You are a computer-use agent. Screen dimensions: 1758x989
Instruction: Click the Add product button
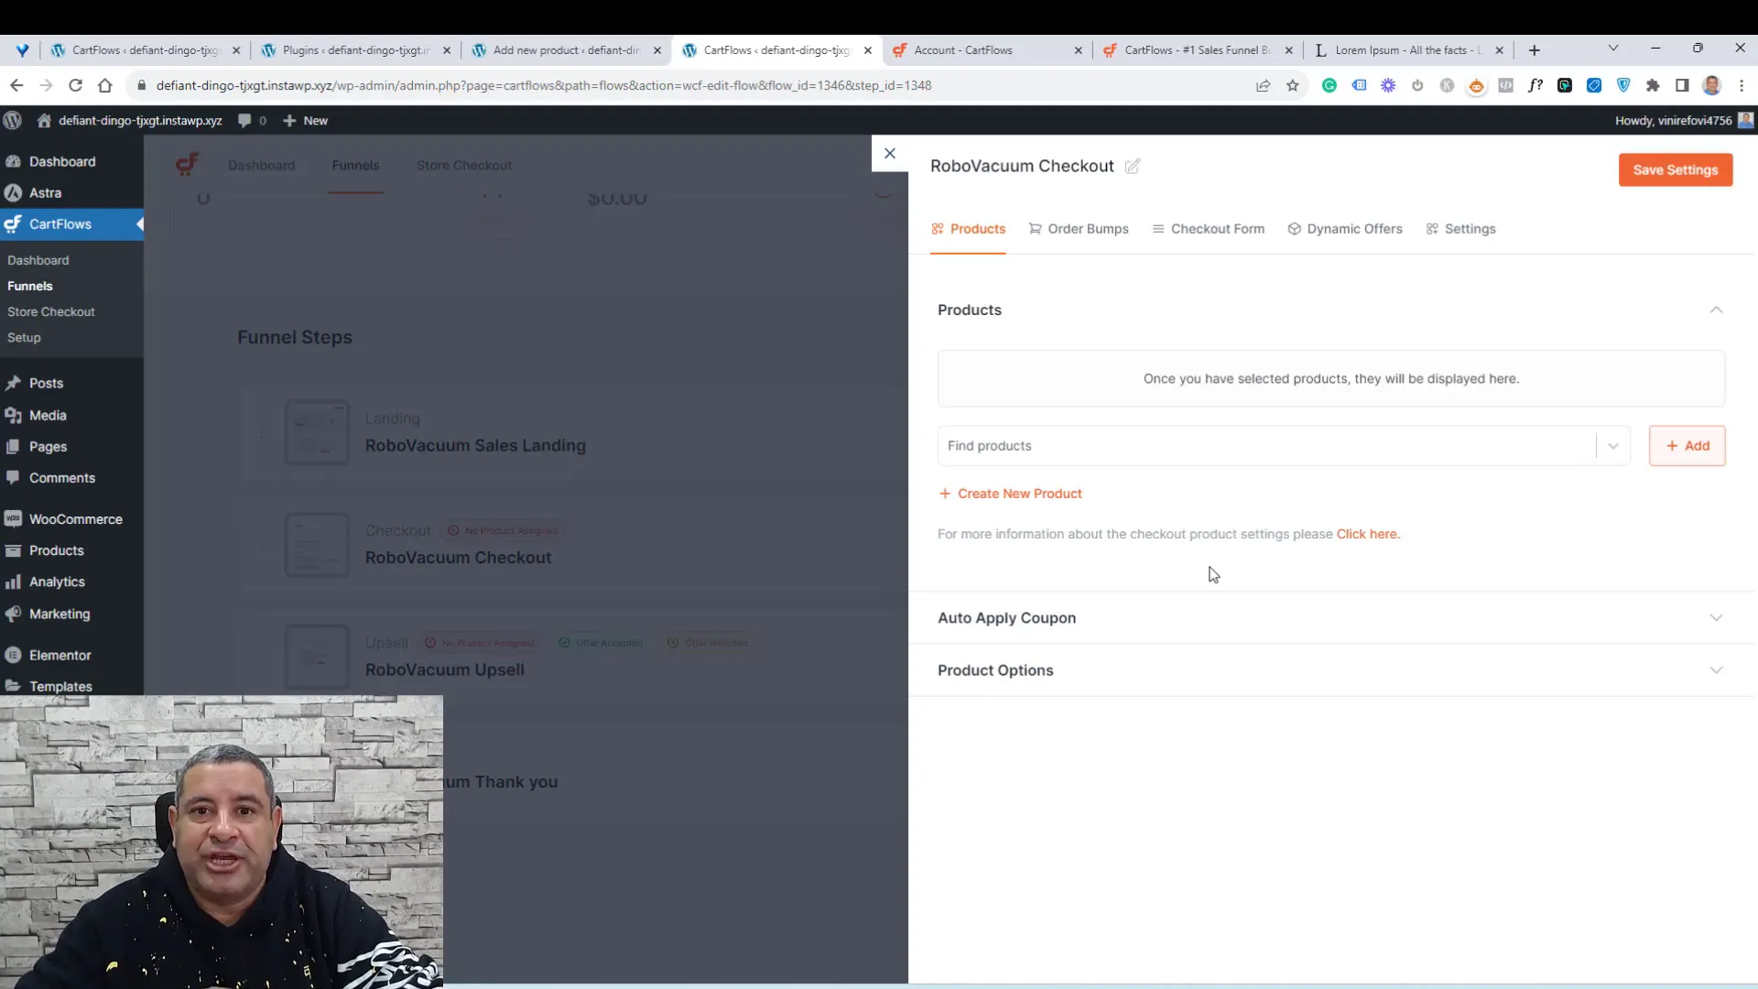1687,446
